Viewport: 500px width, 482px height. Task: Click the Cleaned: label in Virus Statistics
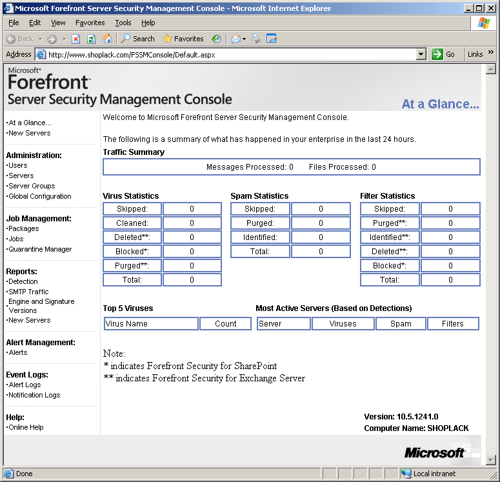tap(132, 223)
